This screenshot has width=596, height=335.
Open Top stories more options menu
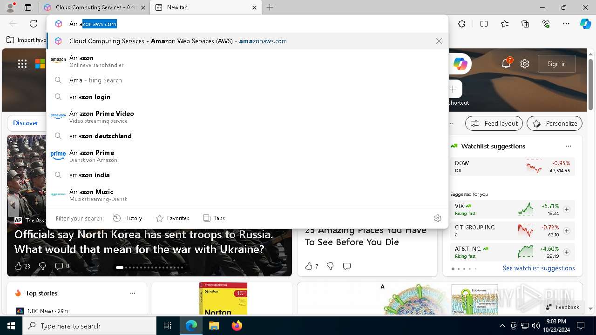tap(133, 293)
